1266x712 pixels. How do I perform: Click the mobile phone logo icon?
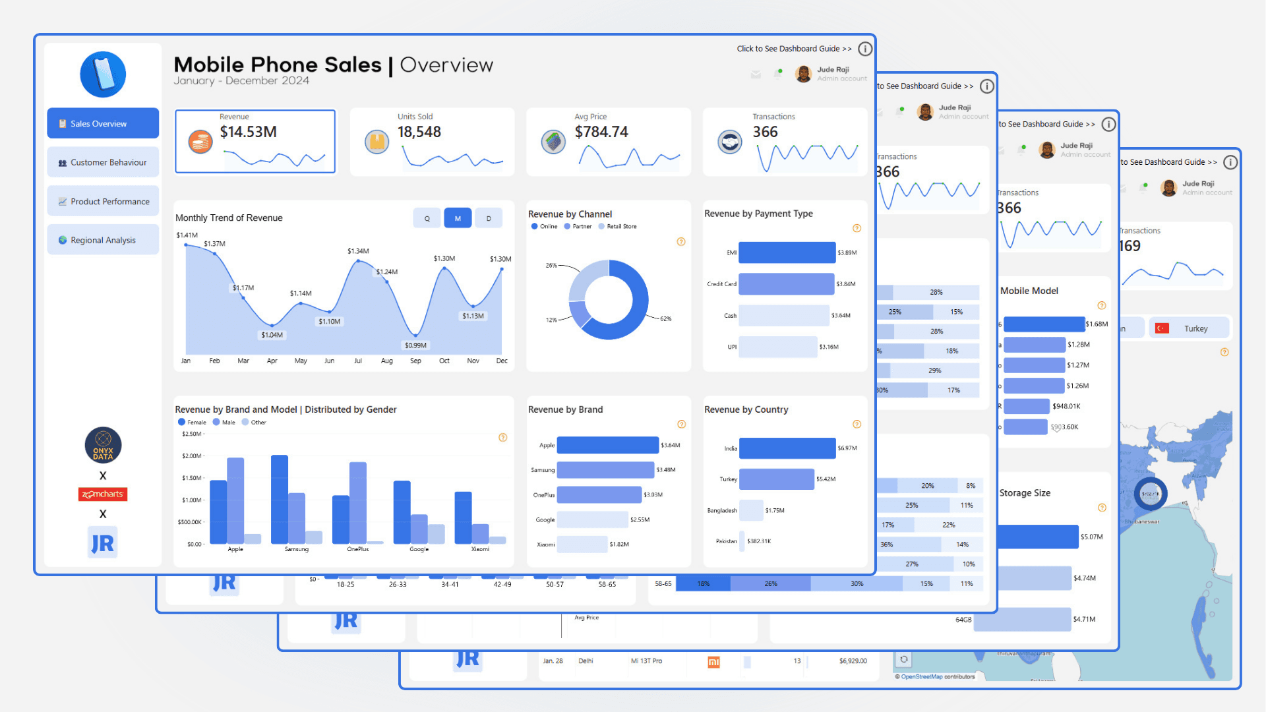point(103,74)
